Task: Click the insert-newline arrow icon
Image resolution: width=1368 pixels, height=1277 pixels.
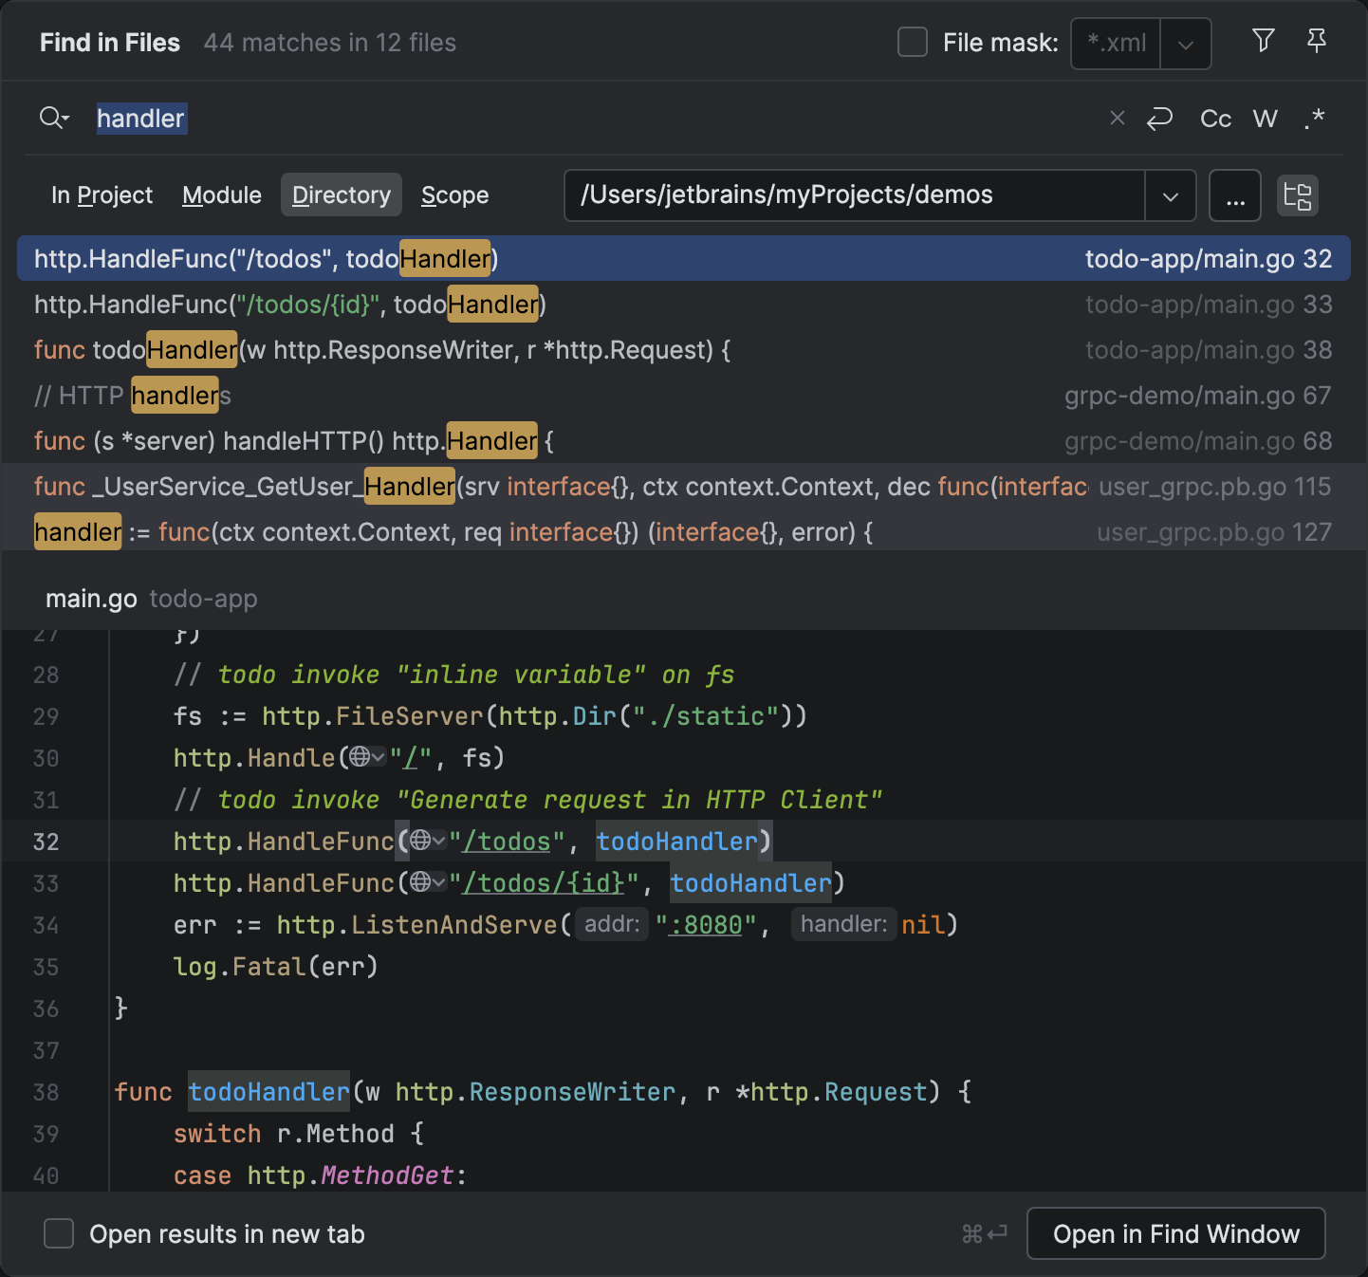Action: click(1159, 119)
